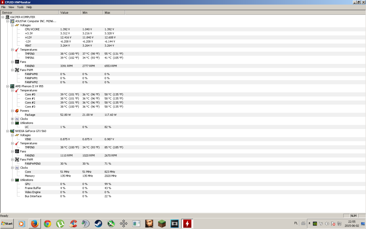Collapse the ASUSTeK Computer node
366x229 pixels.
8,21
